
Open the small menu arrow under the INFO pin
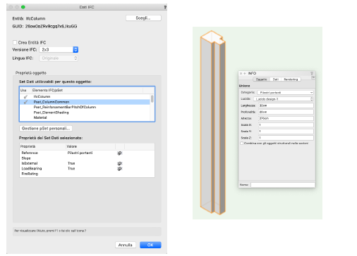313,77
